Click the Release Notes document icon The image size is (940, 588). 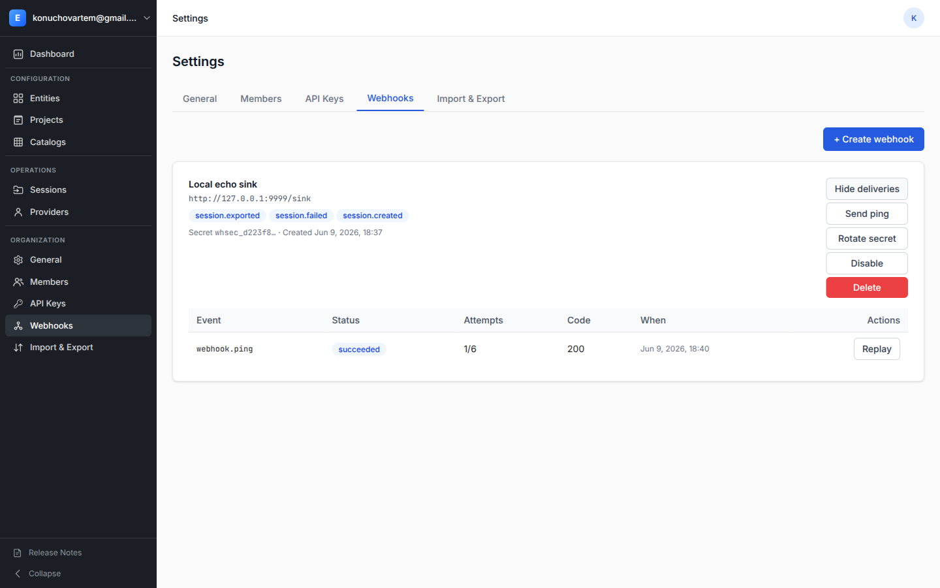click(x=18, y=553)
